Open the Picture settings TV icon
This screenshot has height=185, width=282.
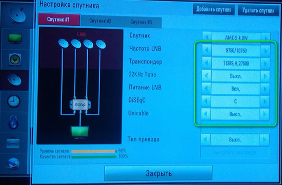click(15, 38)
